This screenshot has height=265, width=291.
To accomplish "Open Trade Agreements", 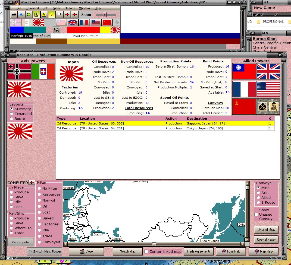I will click(199, 251).
